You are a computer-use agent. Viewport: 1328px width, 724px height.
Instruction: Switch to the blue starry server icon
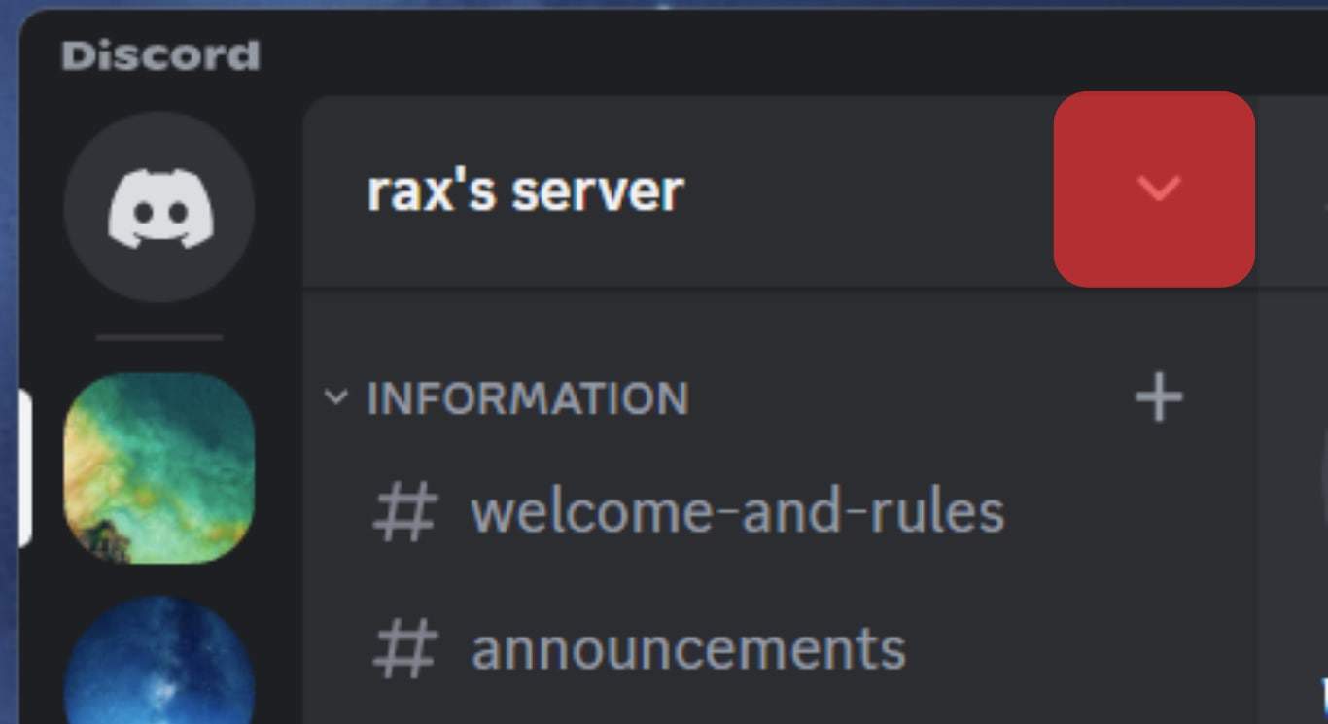click(159, 661)
